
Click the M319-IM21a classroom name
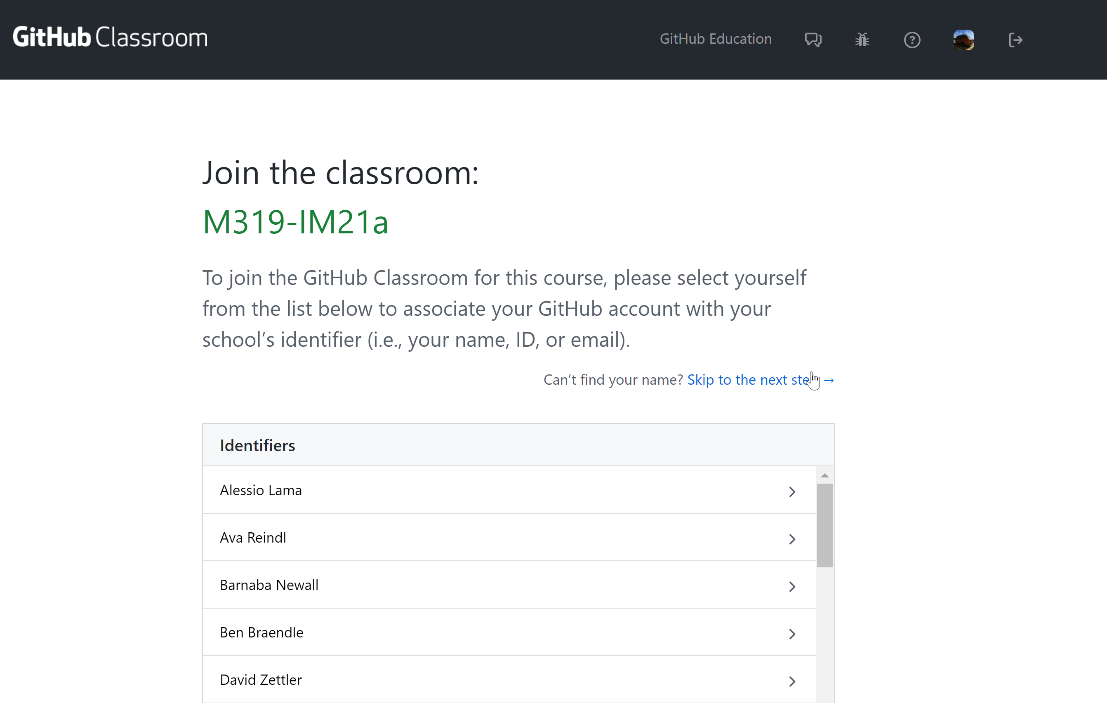point(296,222)
